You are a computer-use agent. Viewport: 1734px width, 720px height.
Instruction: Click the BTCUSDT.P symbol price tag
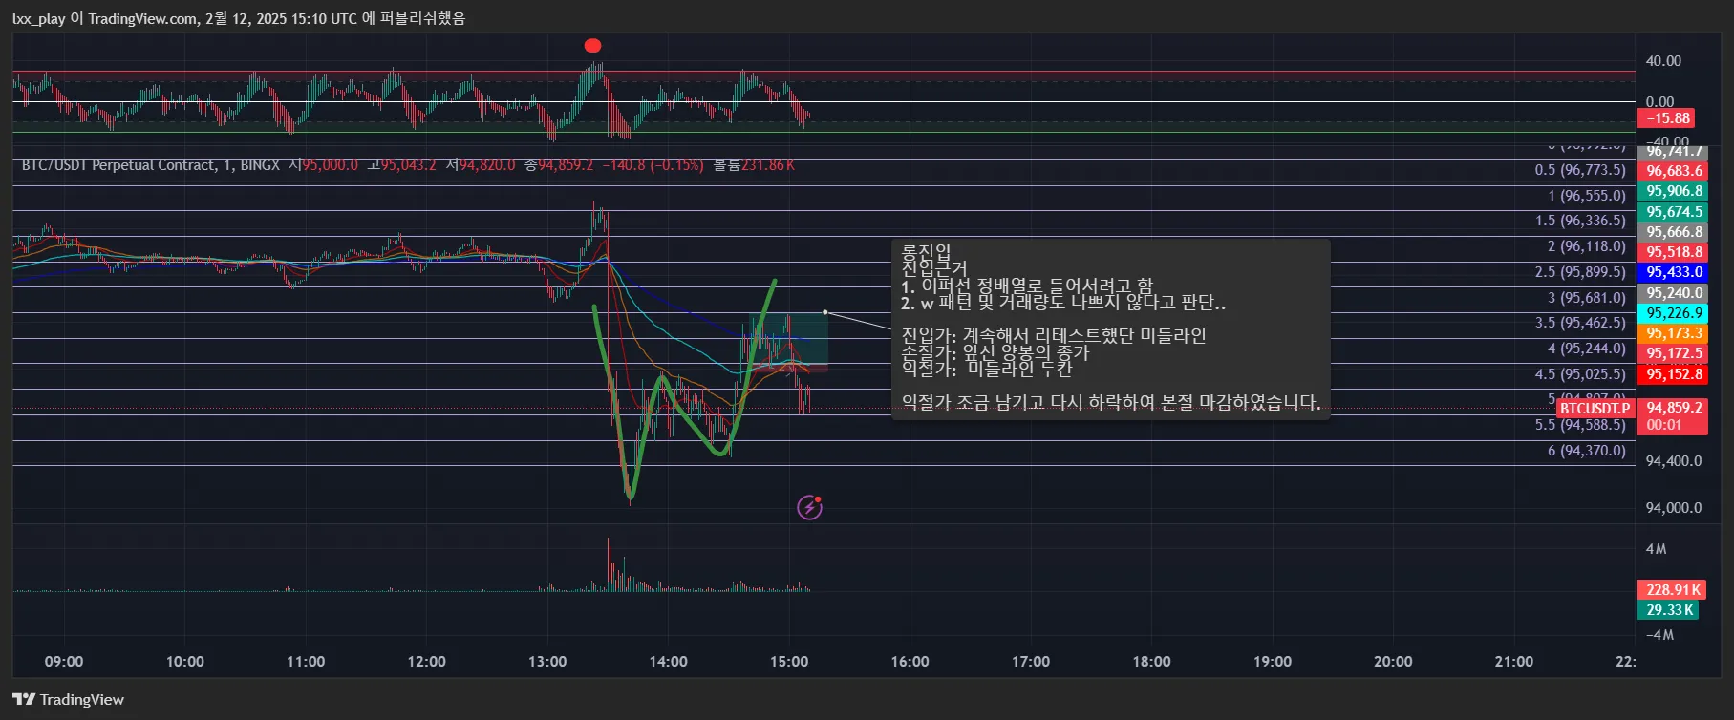[x=1595, y=409]
